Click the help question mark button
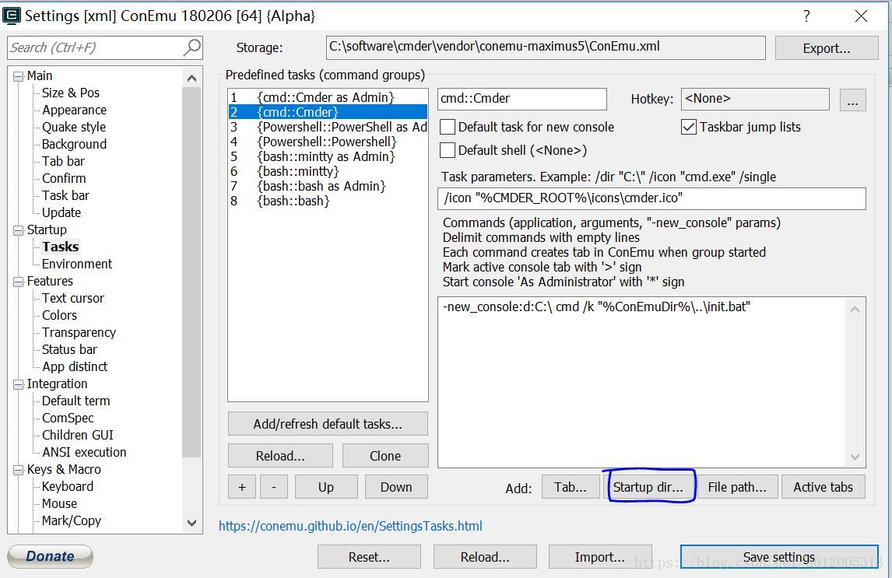 [x=806, y=16]
